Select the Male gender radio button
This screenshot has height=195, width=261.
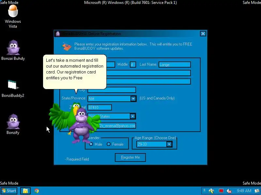click(x=91, y=144)
